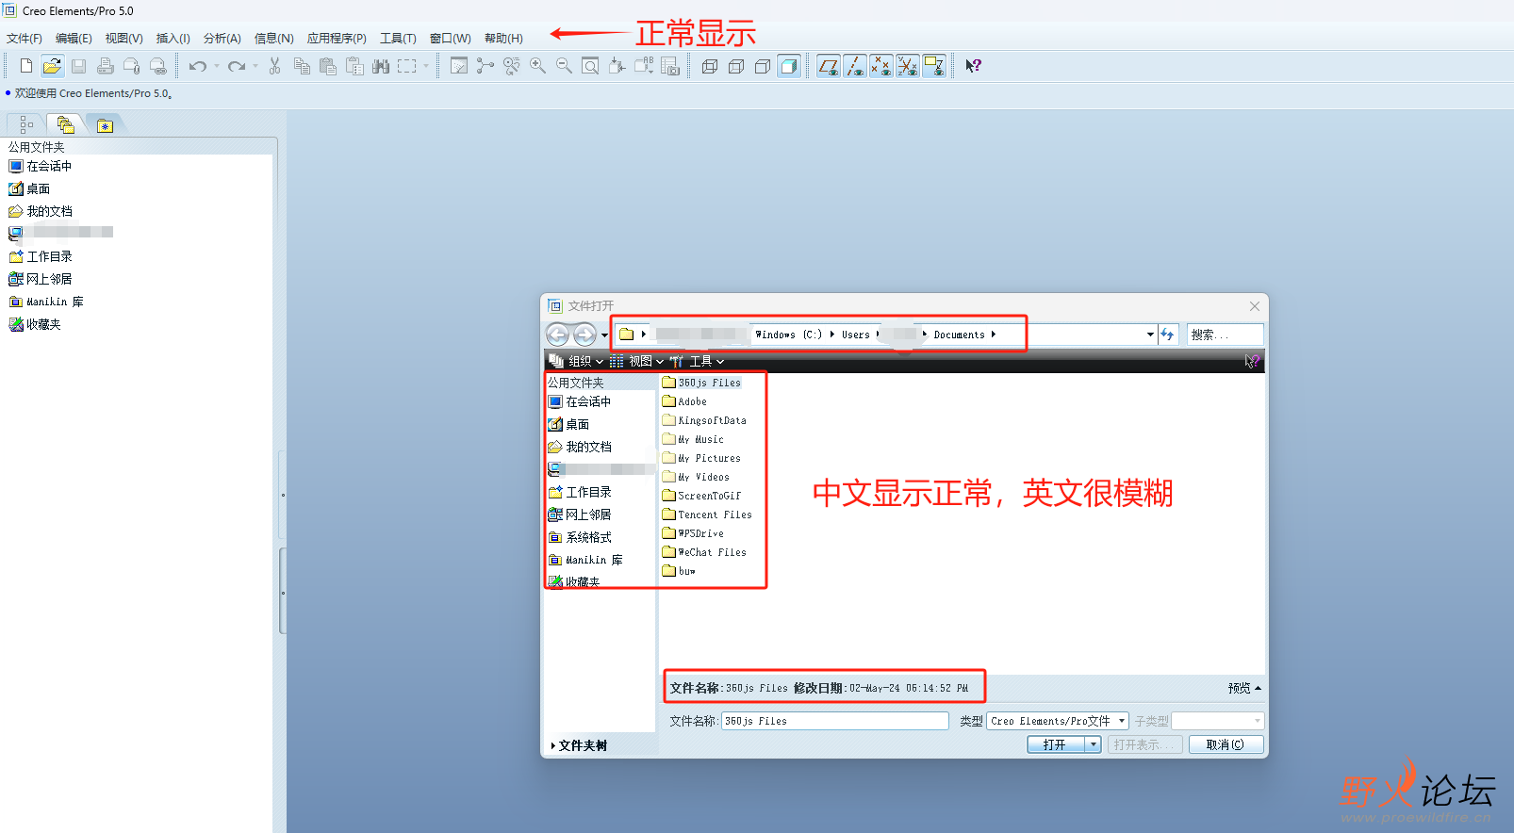
Task: Expand the address path dropdown arrow
Action: click(x=1150, y=335)
